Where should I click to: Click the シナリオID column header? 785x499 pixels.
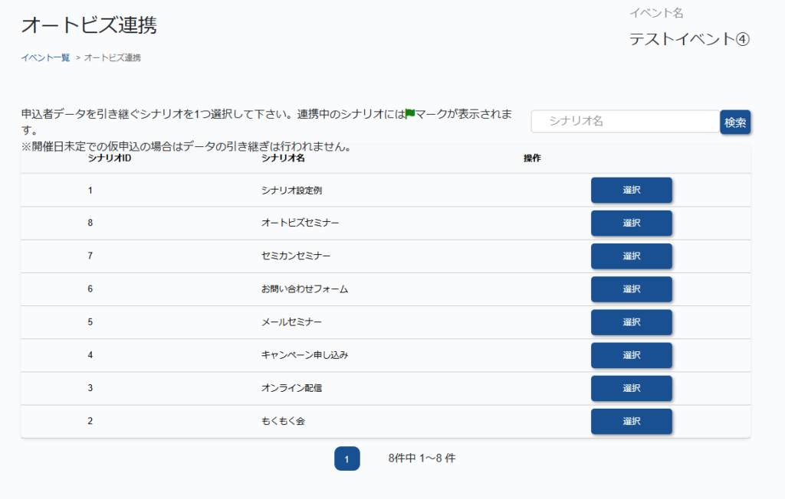click(109, 158)
